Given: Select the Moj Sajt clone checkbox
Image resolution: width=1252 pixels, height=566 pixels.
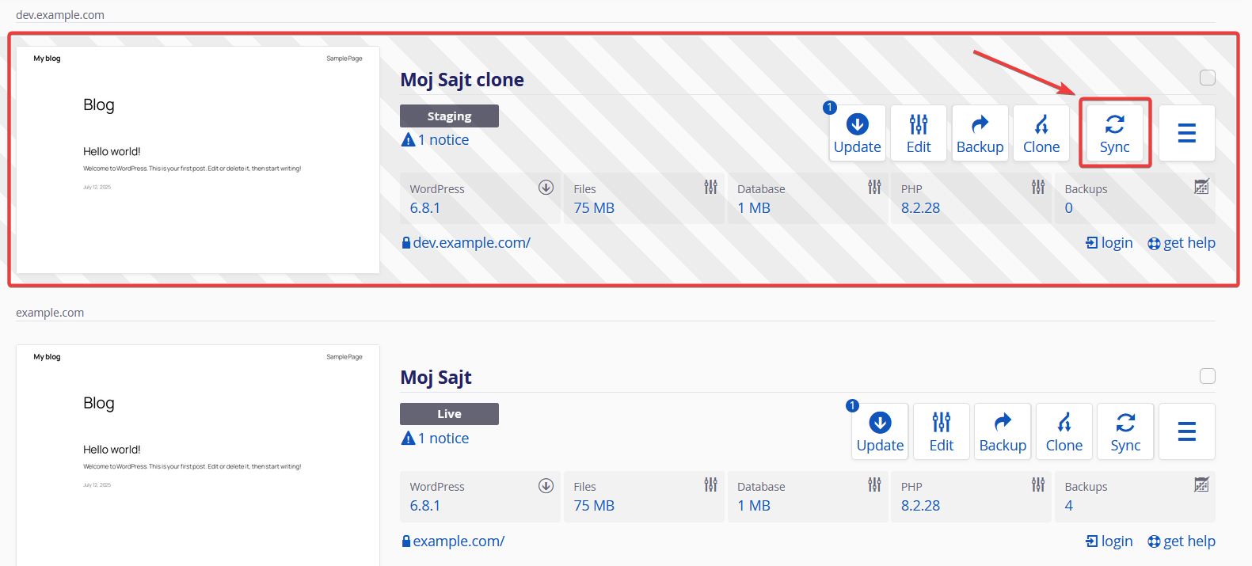Looking at the screenshot, I should tap(1208, 78).
